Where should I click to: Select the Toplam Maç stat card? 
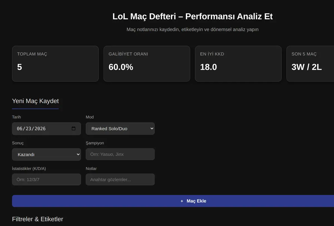[55, 64]
